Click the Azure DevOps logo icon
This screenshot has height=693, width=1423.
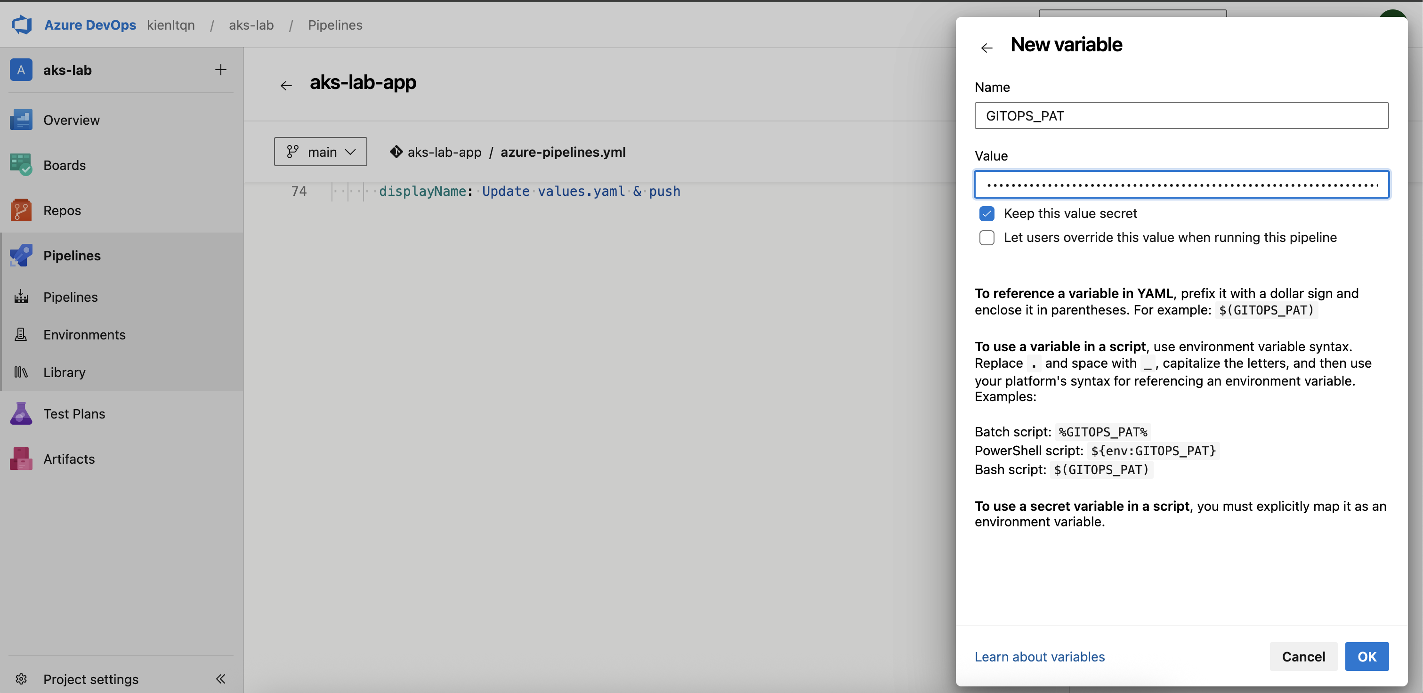[x=22, y=25]
